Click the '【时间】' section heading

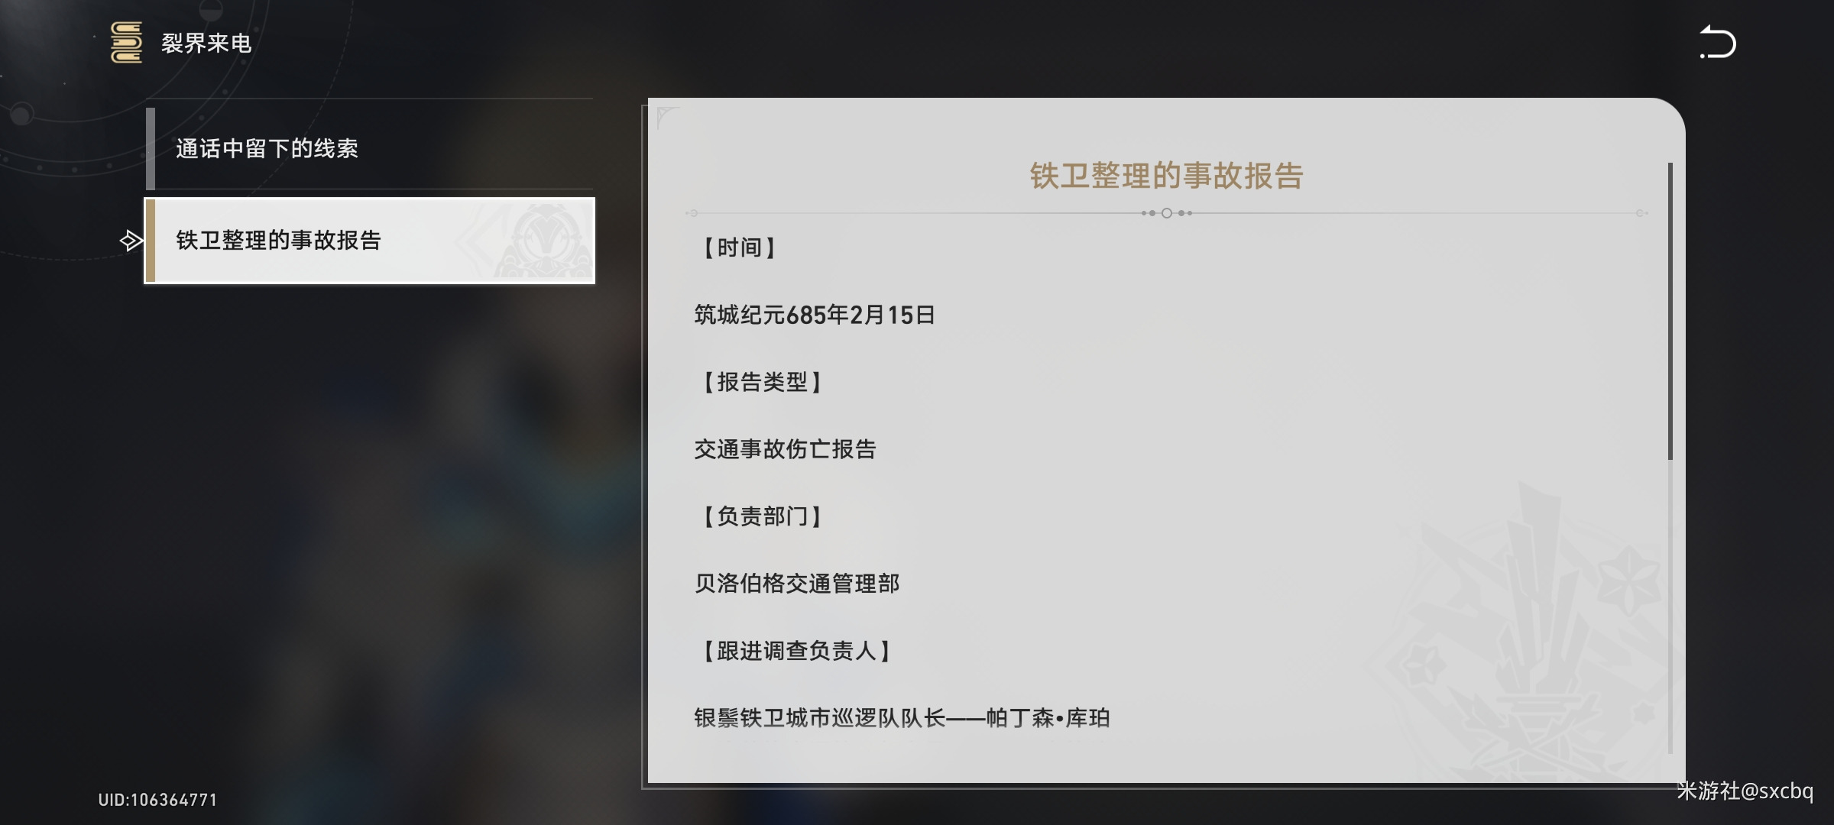coord(739,247)
